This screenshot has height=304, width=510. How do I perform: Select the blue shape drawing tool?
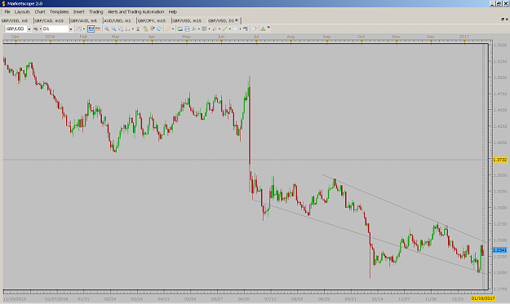(236, 29)
